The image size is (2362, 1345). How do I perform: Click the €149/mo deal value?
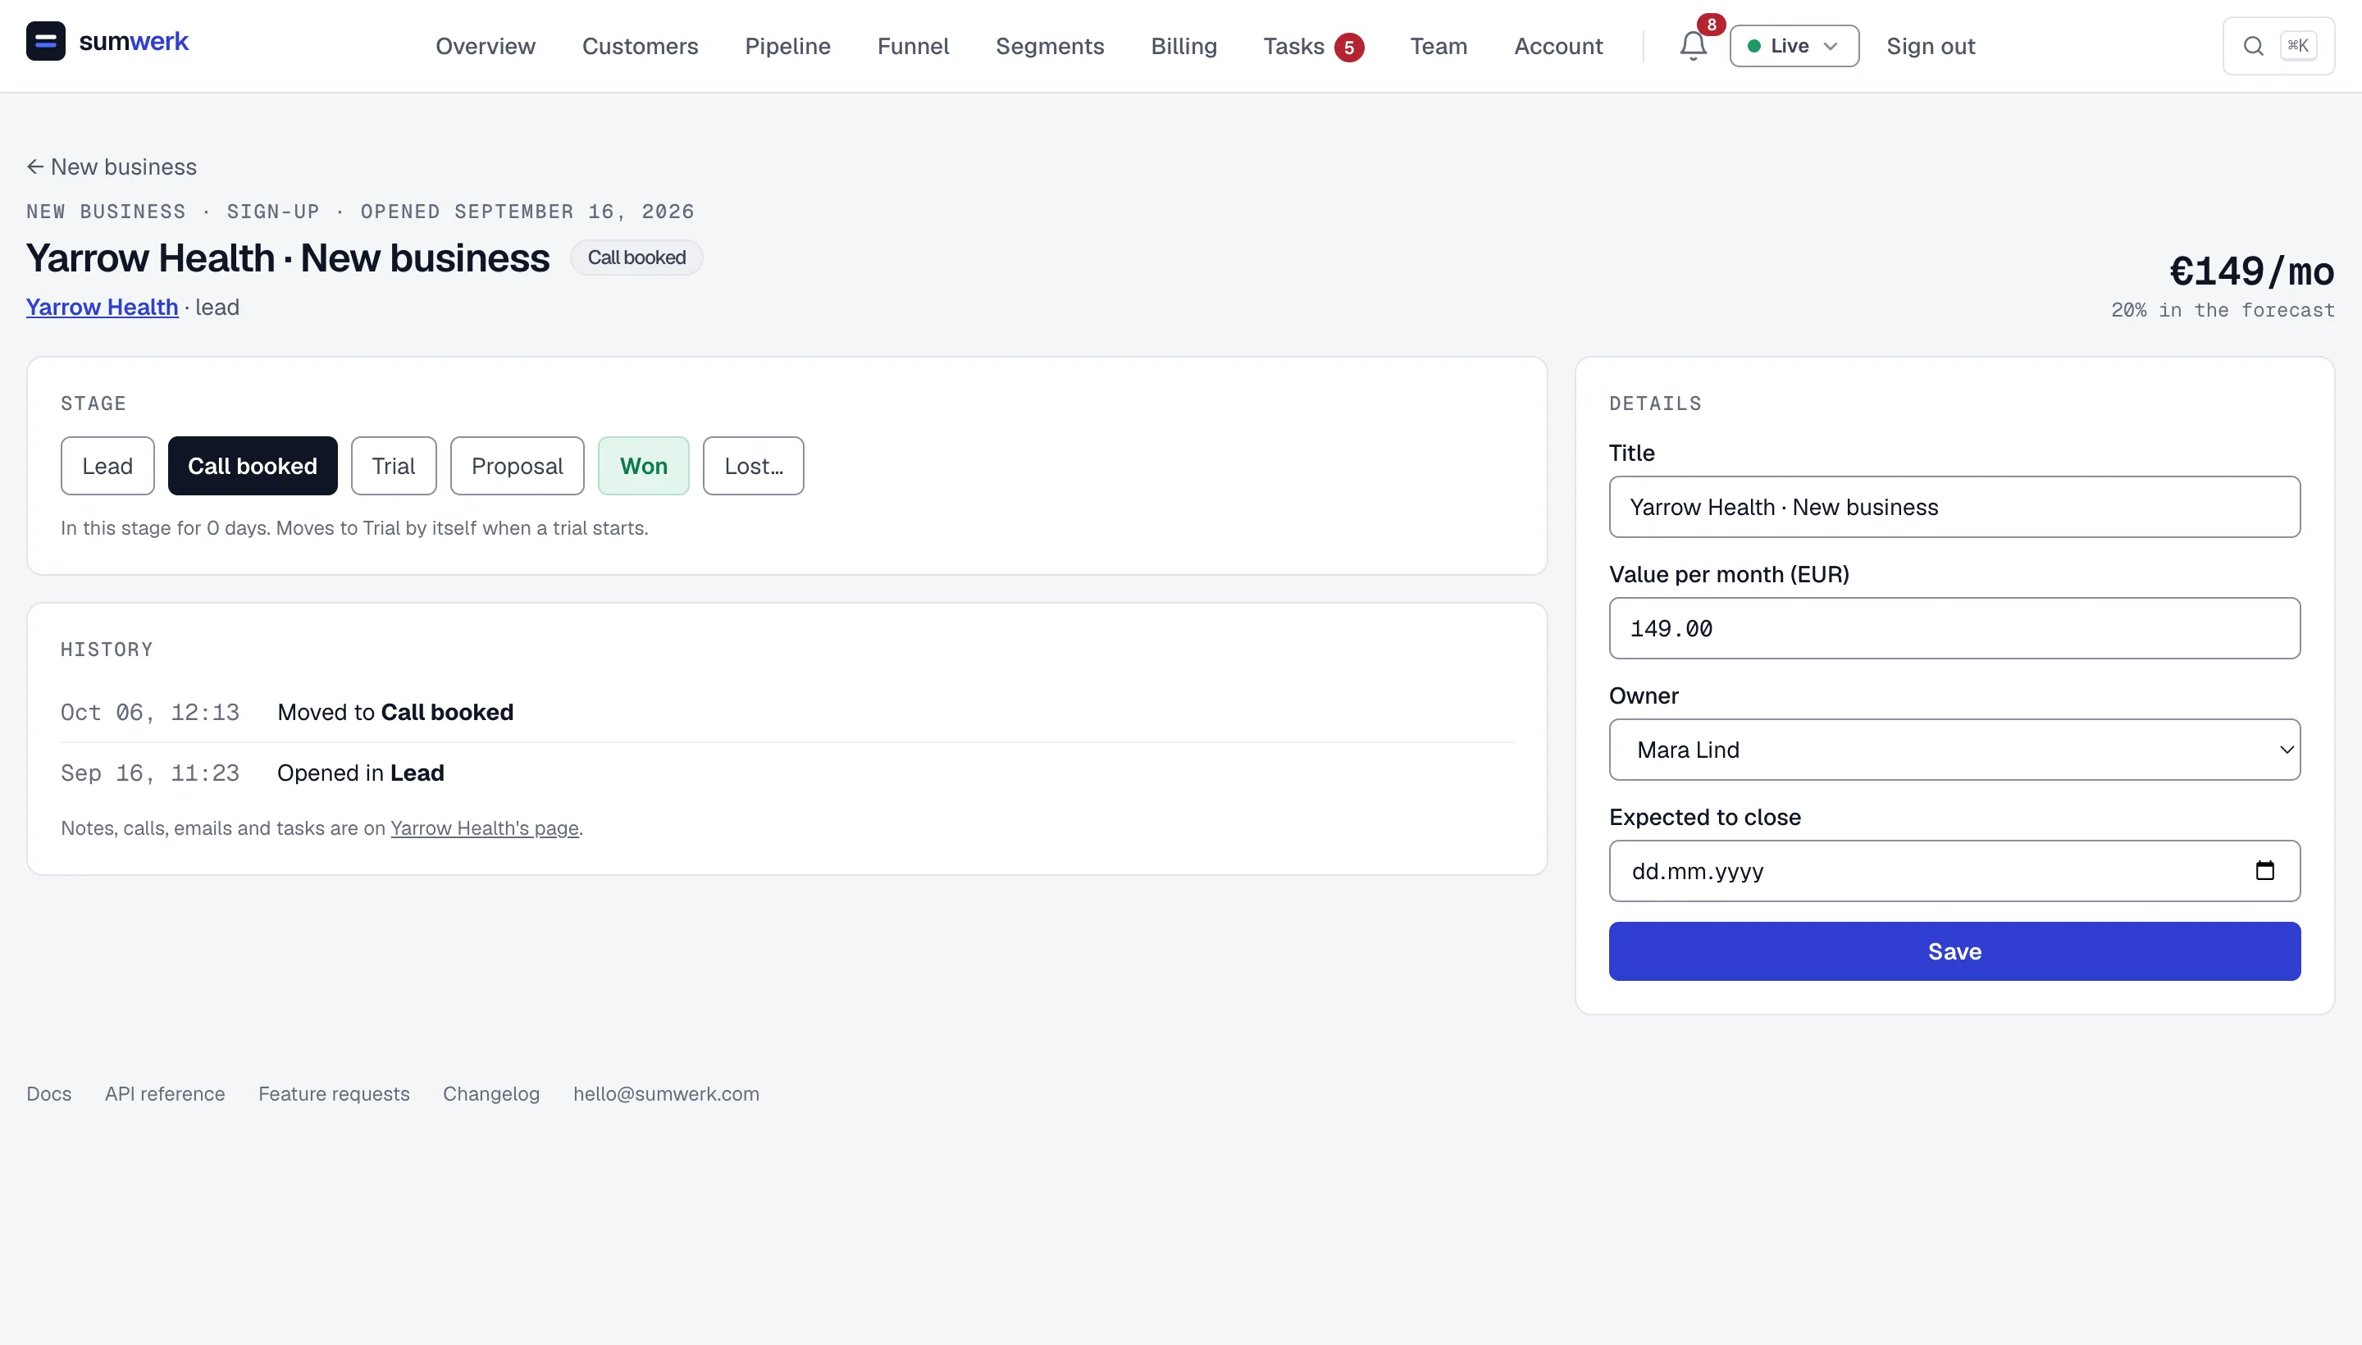[x=2251, y=271]
